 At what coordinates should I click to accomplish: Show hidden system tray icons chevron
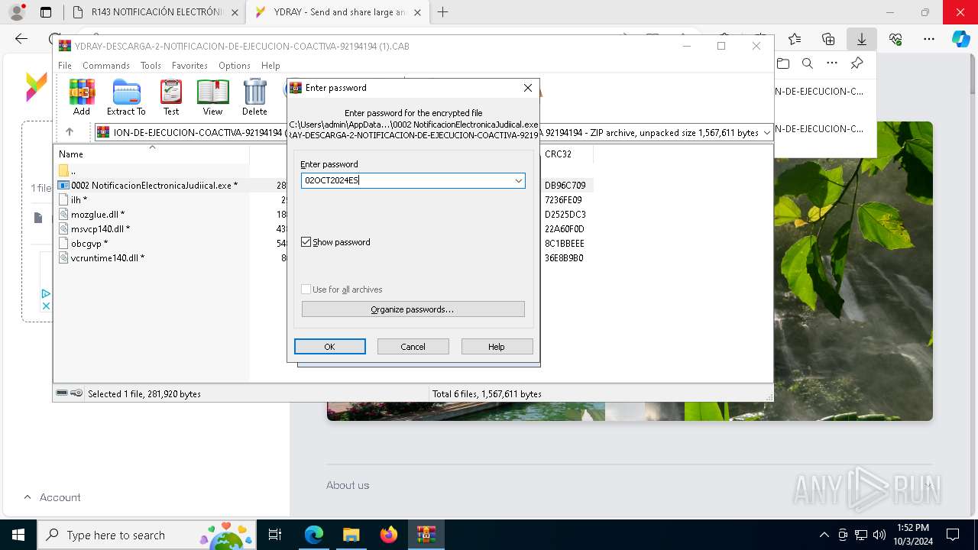824,535
